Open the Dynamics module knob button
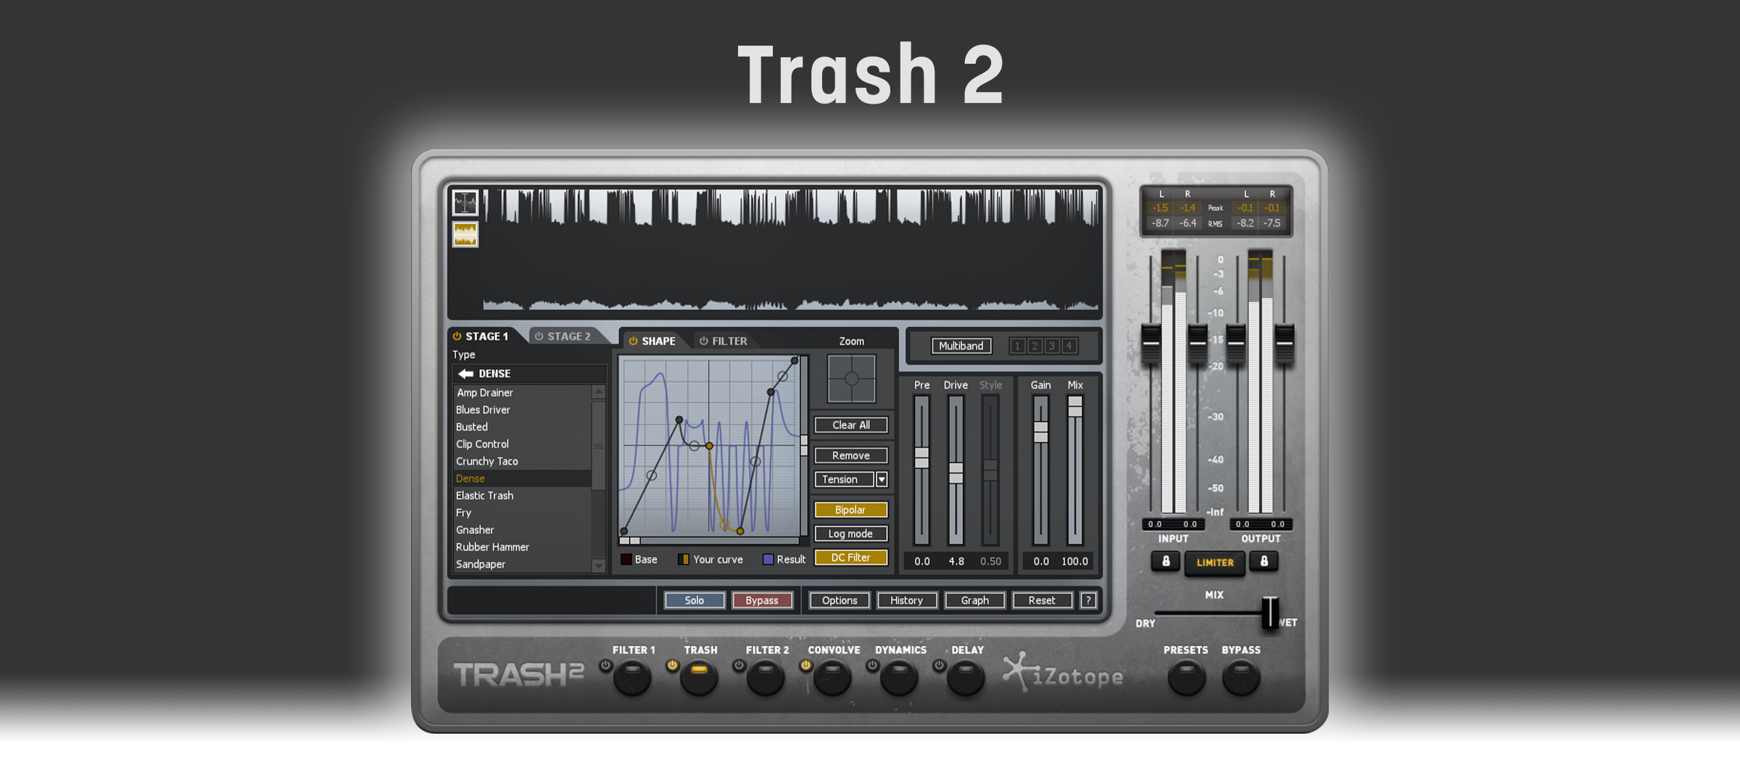The image size is (1740, 783). point(899,678)
